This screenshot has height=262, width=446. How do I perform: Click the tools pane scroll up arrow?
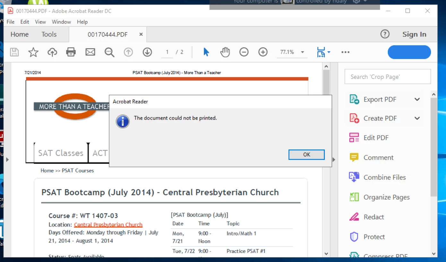(x=434, y=95)
